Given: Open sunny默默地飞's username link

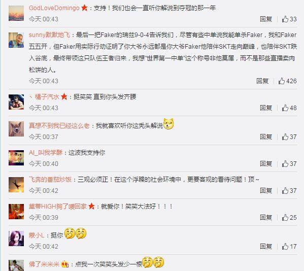Looking at the screenshot, I should tap(49, 35).
